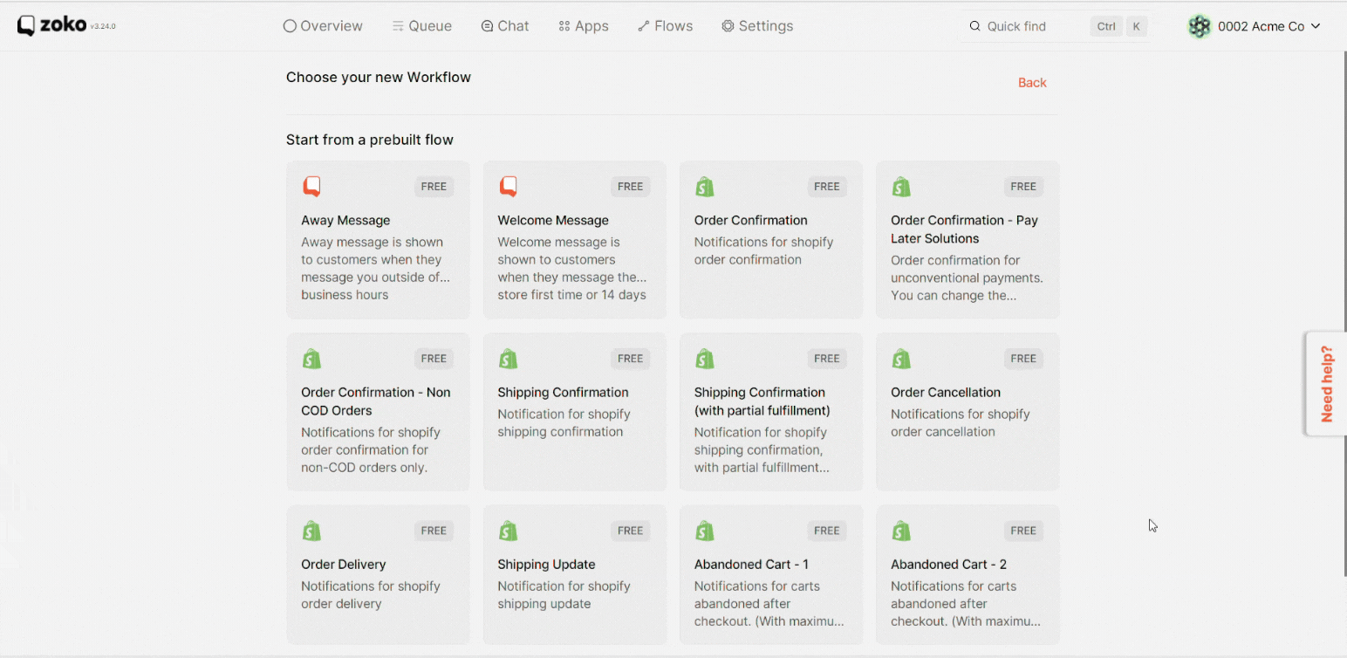Click Shopify icon on Non COD Orders card

311,359
